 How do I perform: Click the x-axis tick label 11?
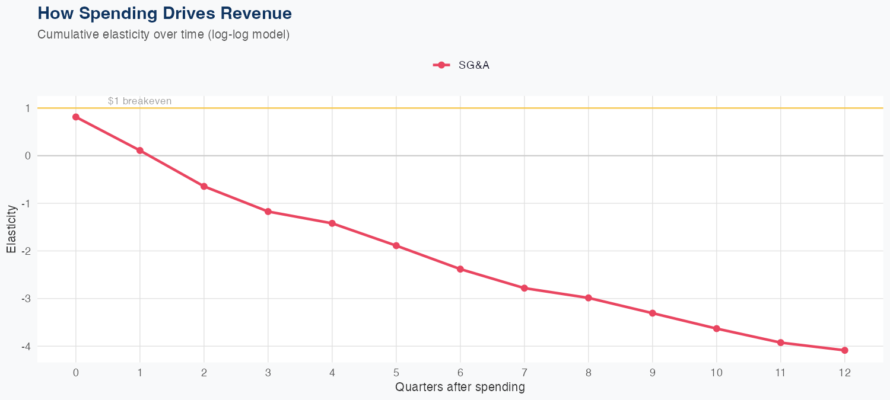pos(781,373)
